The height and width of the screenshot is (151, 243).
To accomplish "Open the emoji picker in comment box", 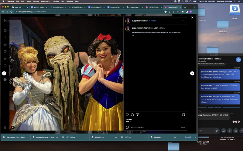I will (x=127, y=127).
